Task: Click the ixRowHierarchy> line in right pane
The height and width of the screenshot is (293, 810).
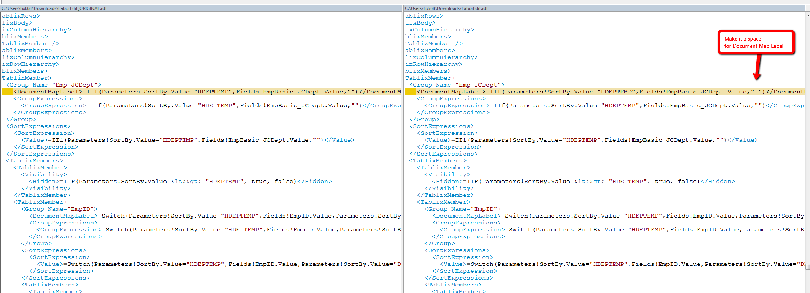Action: (434, 64)
